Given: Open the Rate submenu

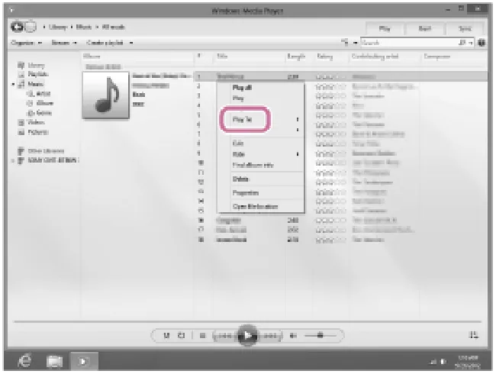Looking at the screenshot, I should 239,154.
